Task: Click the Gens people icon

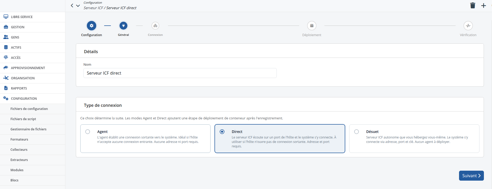Action: [x=6, y=37]
